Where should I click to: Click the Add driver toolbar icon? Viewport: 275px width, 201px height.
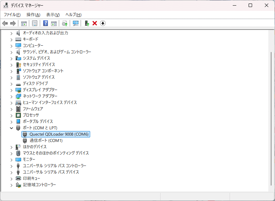pos(87,23)
